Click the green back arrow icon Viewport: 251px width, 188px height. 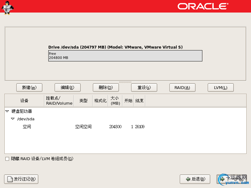188,179
